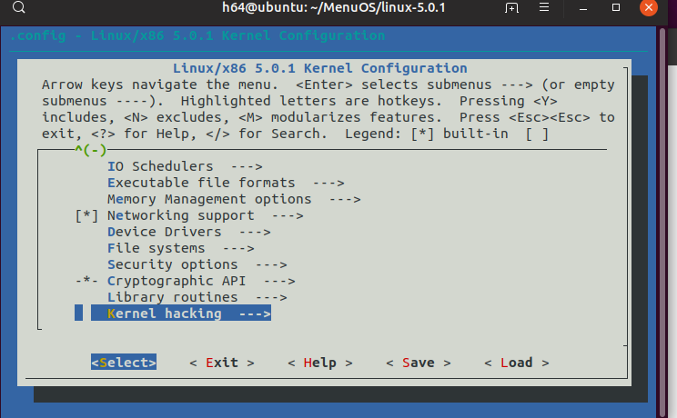
Task: Click the < Load > button
Action: coord(517,363)
